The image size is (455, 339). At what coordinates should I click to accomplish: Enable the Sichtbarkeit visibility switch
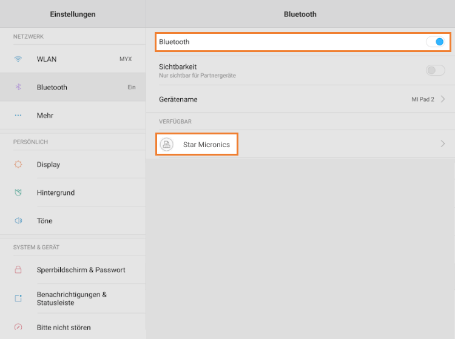(435, 70)
